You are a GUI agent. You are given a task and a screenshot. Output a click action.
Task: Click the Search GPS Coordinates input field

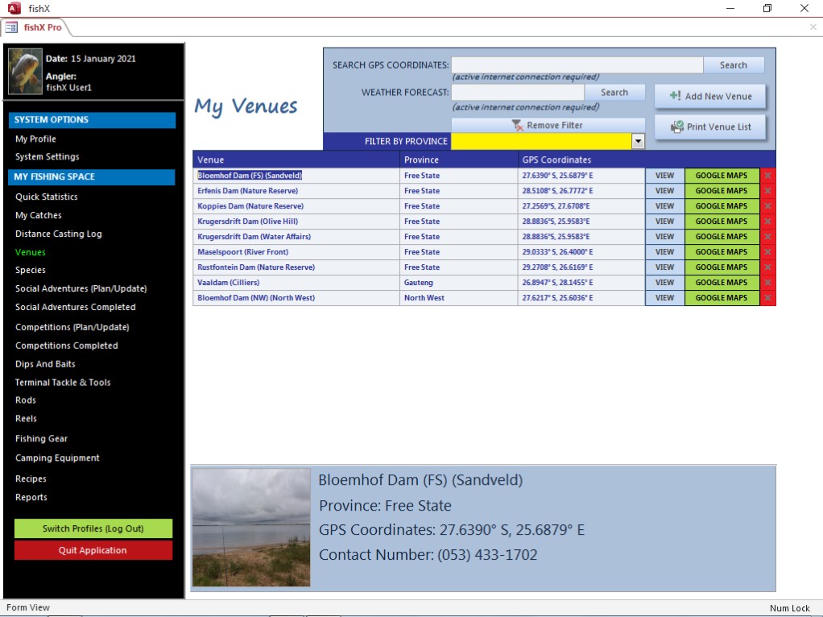(x=577, y=65)
